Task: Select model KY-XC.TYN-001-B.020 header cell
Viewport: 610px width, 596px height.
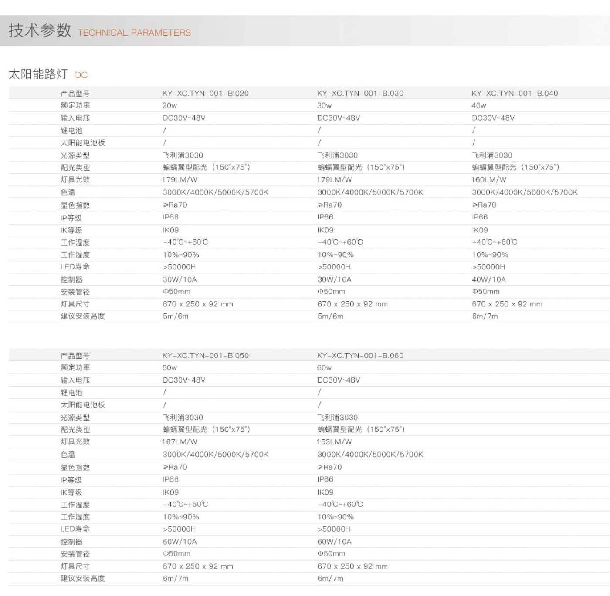Action: point(205,93)
